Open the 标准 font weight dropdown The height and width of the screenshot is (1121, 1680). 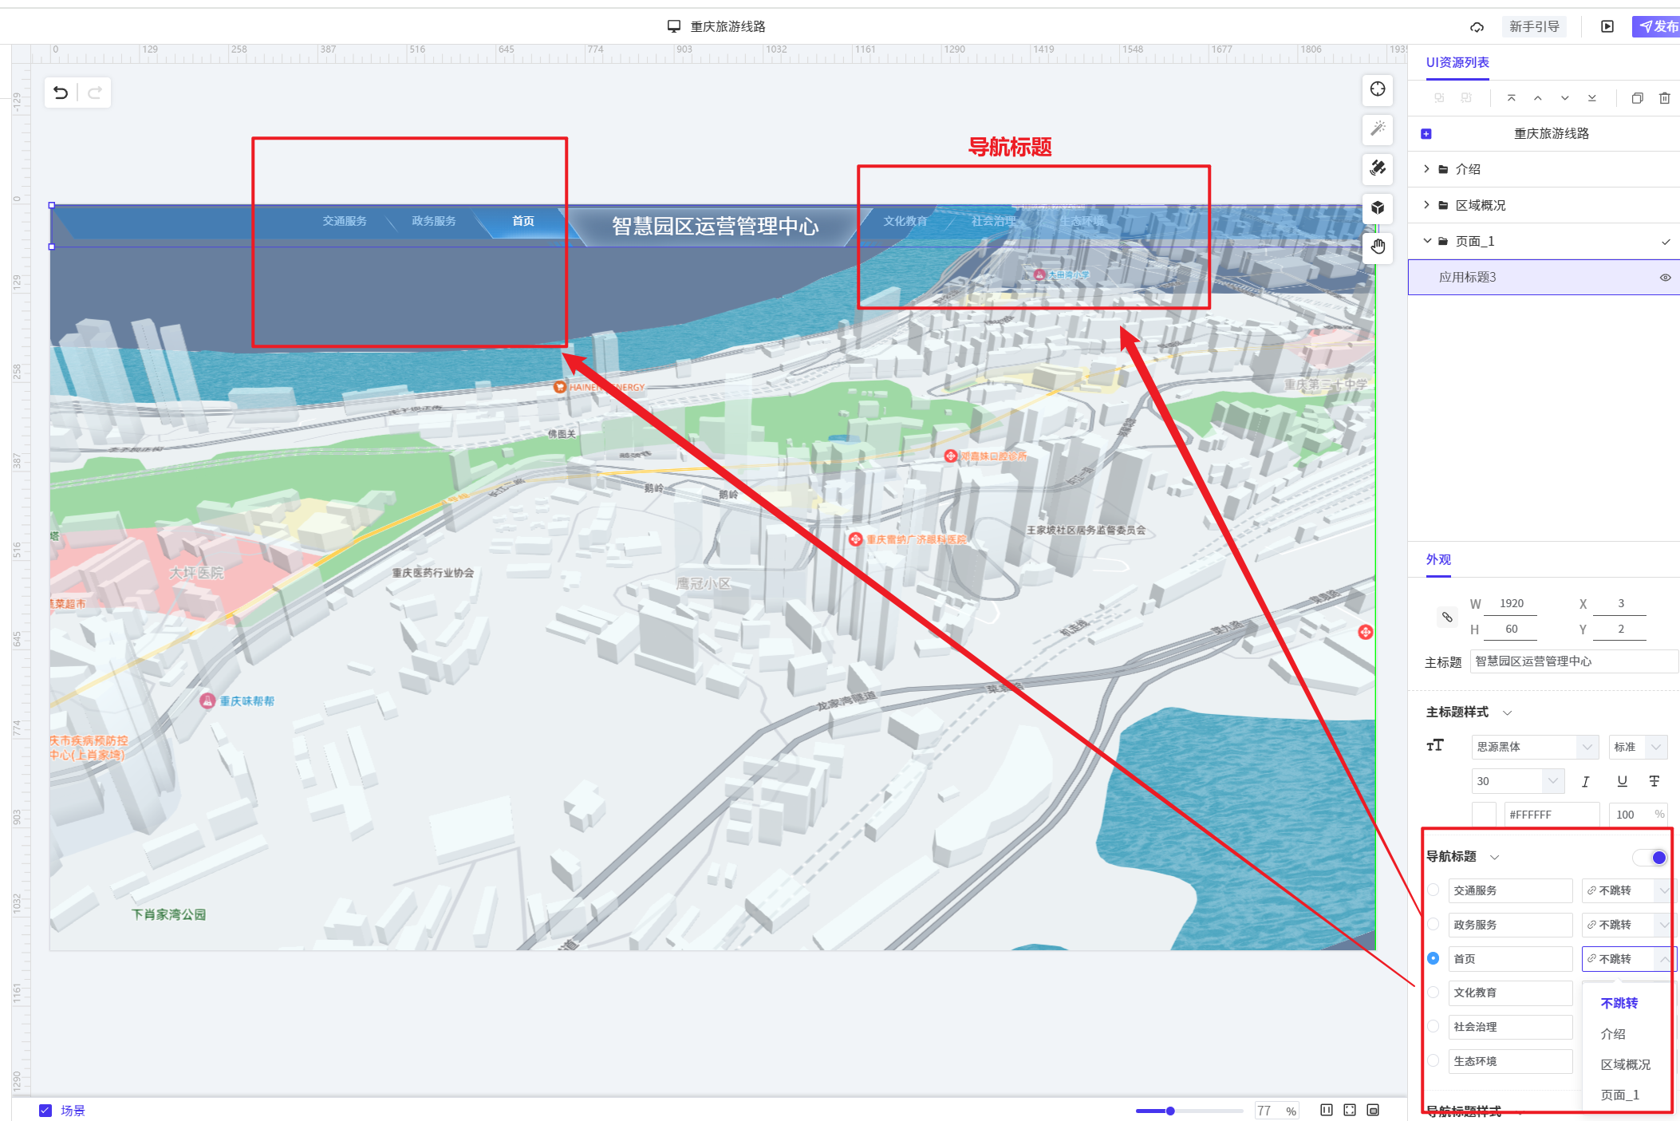click(1639, 747)
